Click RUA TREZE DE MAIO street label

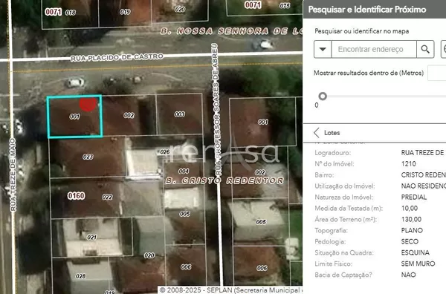13,174
